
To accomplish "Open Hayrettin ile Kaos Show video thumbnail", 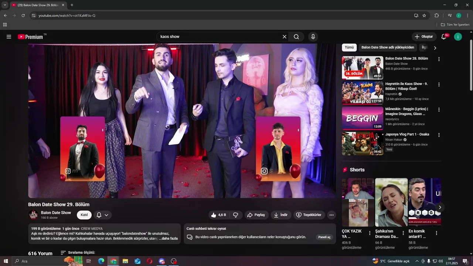I will tap(363, 93).
